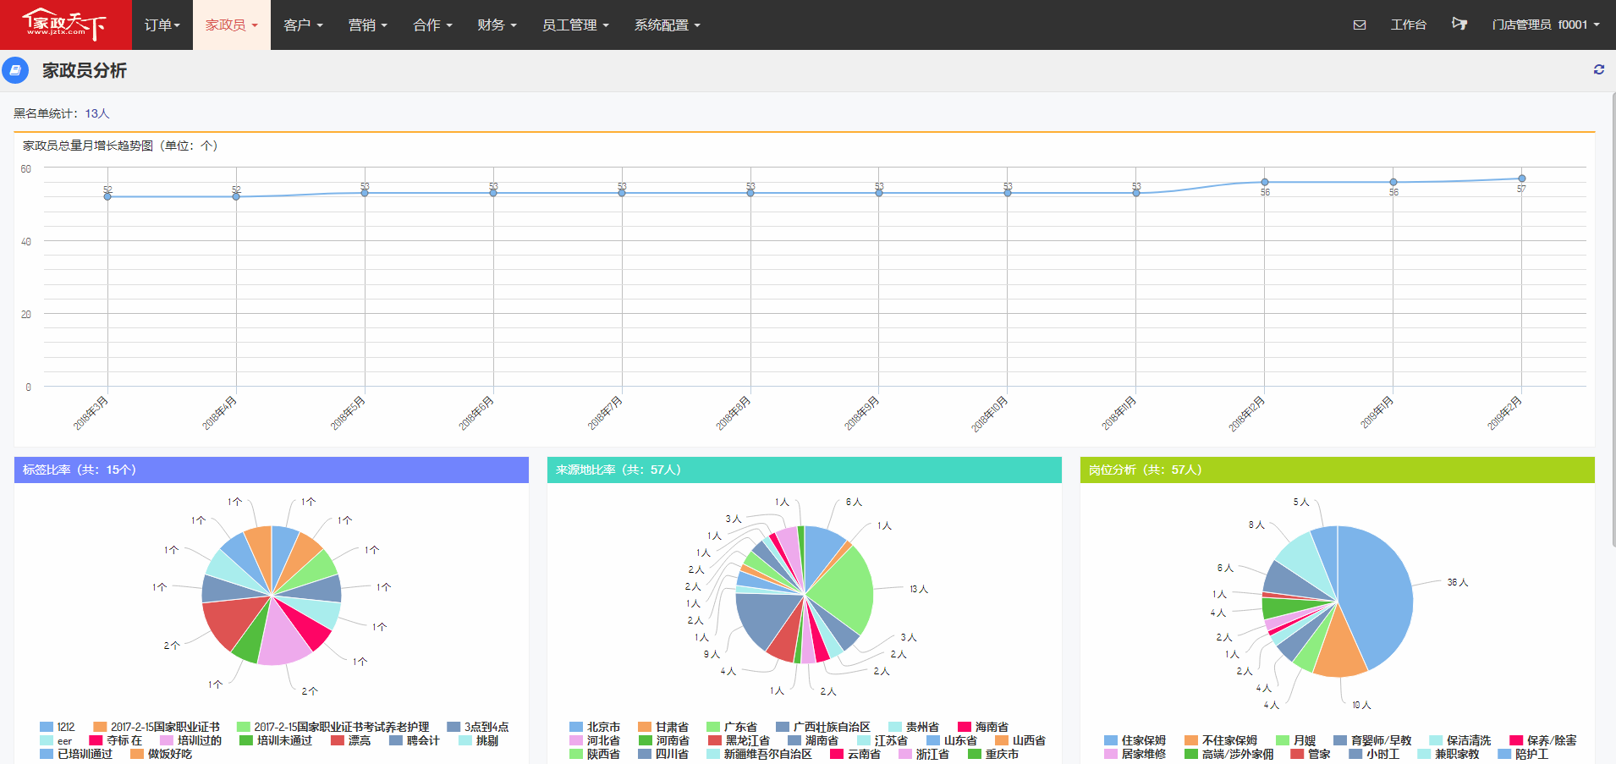Toggle the 广东省 legend entry

[732, 727]
